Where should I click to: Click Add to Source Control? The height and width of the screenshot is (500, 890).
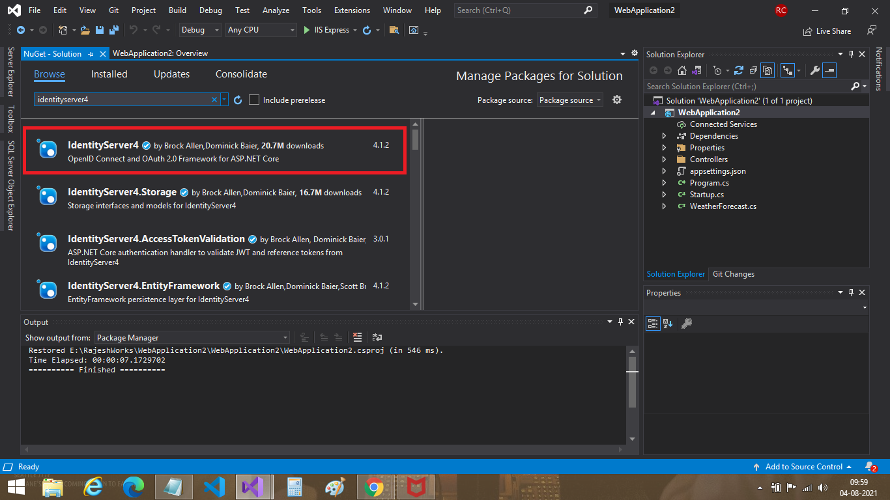pos(803,467)
